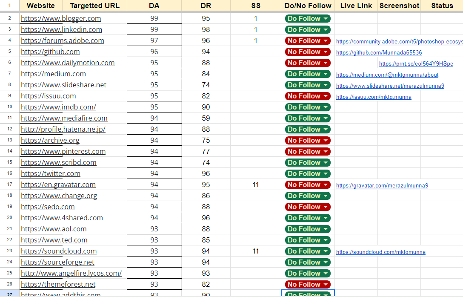This screenshot has height=297, width=463.
Task: Open the No Follow dropdown on the en.gravatar.com row
Action: point(308,185)
